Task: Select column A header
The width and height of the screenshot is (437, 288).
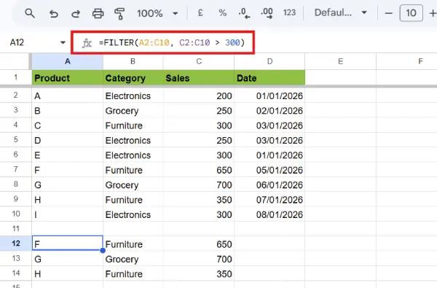Action: (x=68, y=61)
